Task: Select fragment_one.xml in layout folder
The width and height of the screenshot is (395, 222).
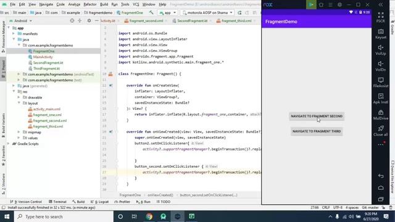Action: click(x=47, y=115)
